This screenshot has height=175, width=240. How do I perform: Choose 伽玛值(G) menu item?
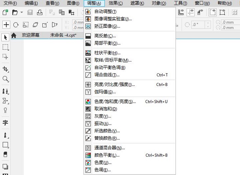tap(130, 92)
